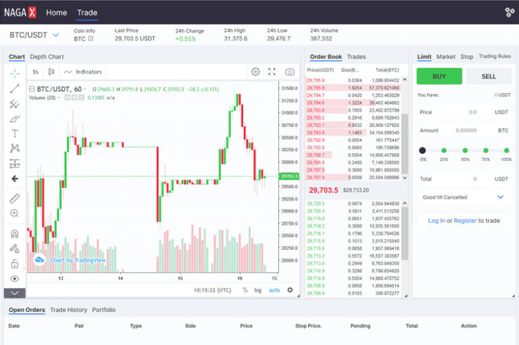Set amount slider to 50%

[x=465, y=151]
